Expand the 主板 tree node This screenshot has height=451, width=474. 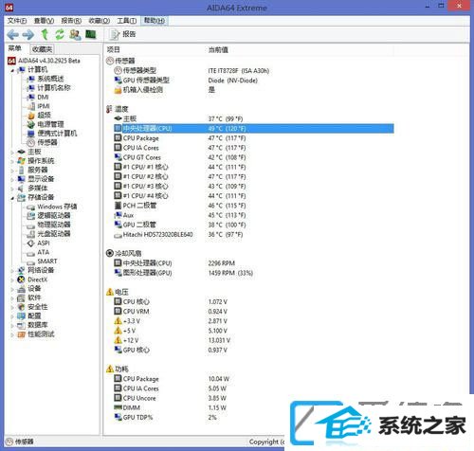[x=12, y=153]
